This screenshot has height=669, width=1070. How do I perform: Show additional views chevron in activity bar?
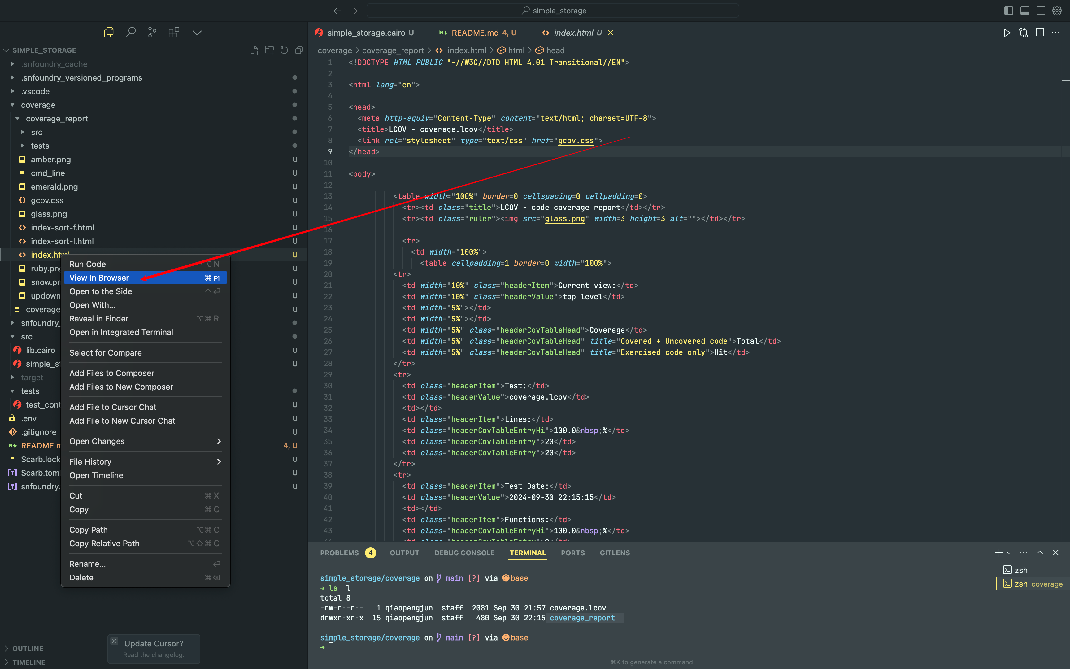pyautogui.click(x=197, y=33)
